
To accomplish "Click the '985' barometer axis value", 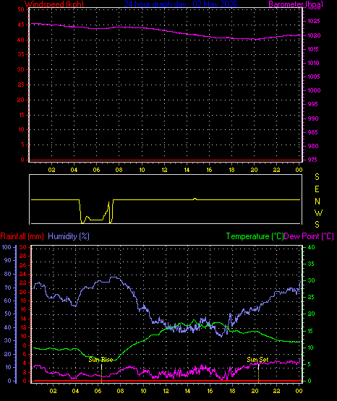I will click(312, 132).
